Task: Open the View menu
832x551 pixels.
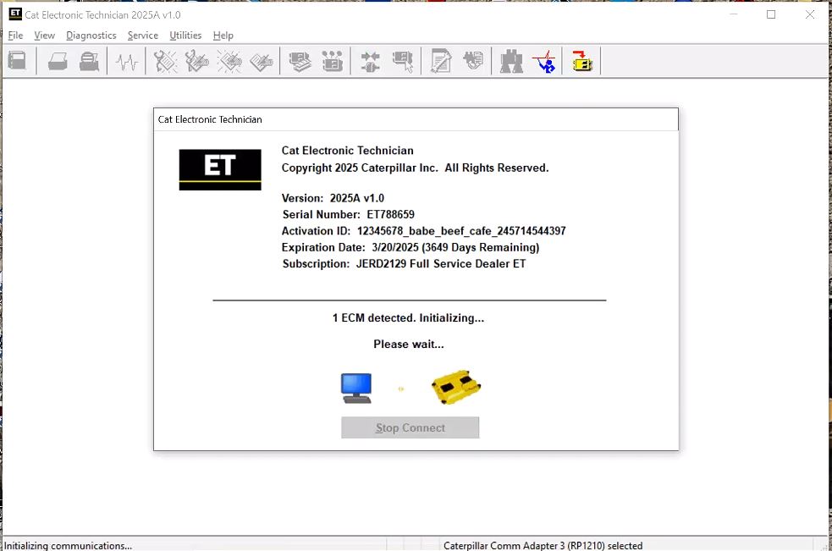Action: coord(45,36)
